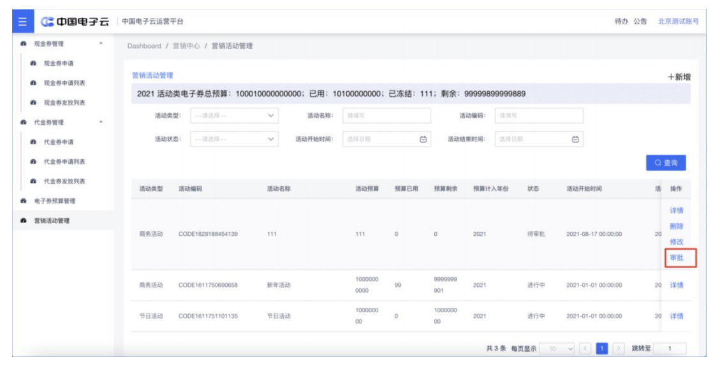Open 代金券申请列表 in sidebar
713x369 pixels.
click(63, 161)
